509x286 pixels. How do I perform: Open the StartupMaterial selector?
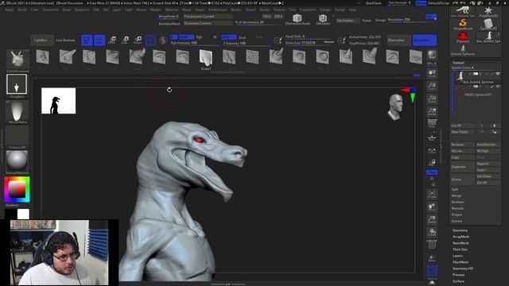pyautogui.click(x=17, y=162)
